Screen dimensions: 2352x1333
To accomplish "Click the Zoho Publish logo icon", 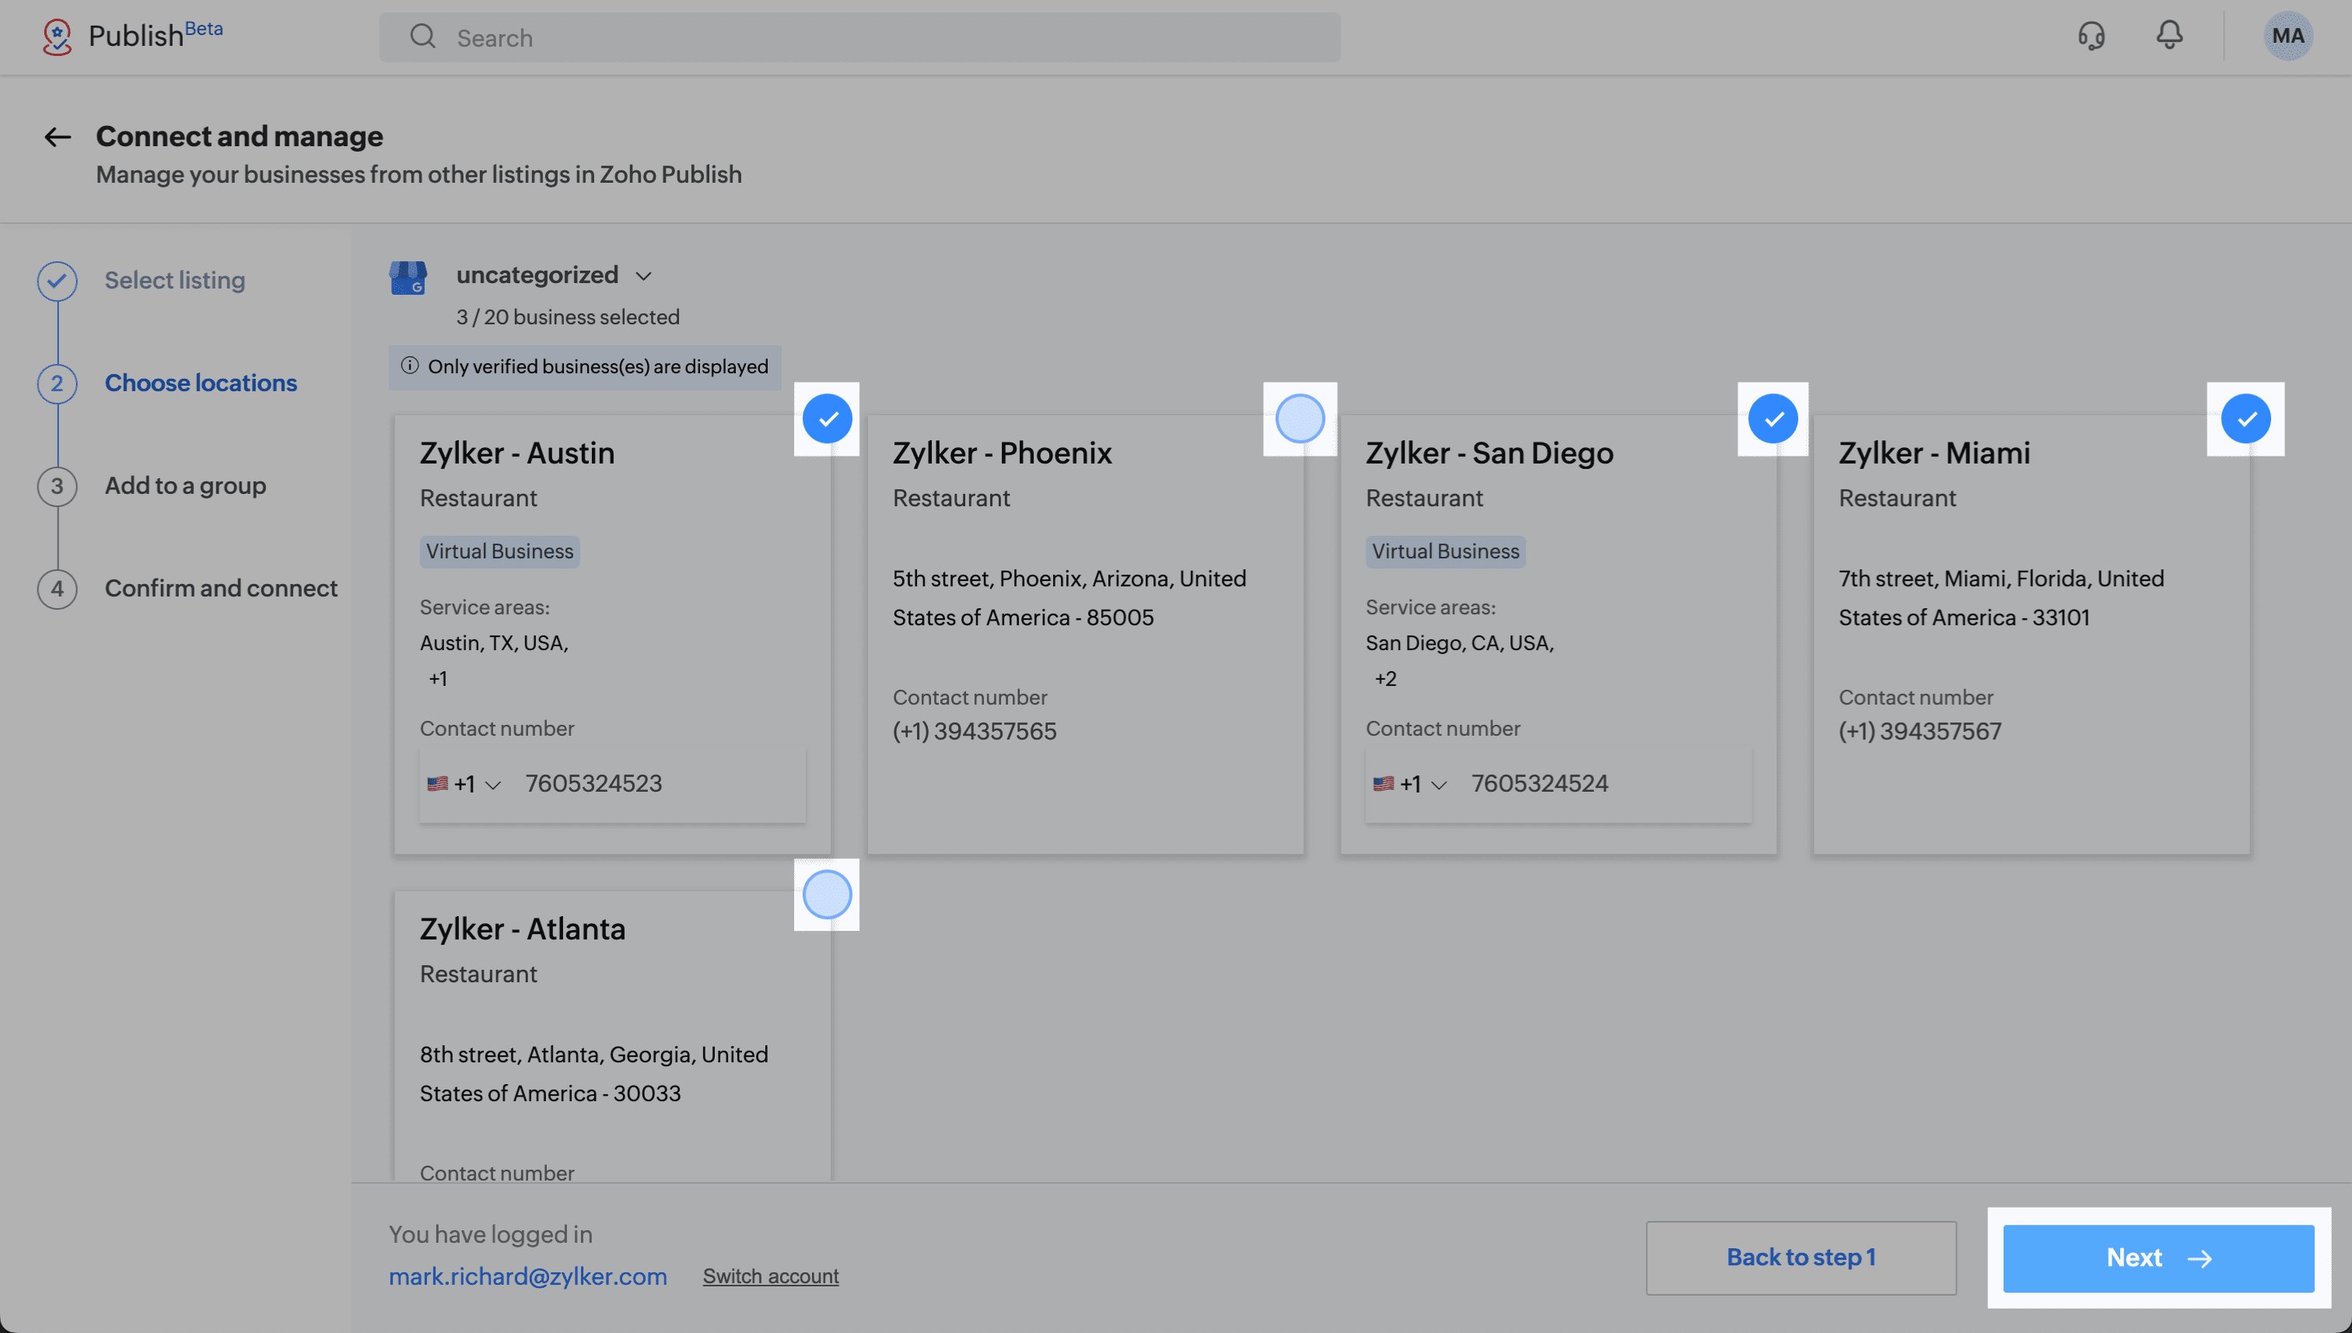I will 57,37.
